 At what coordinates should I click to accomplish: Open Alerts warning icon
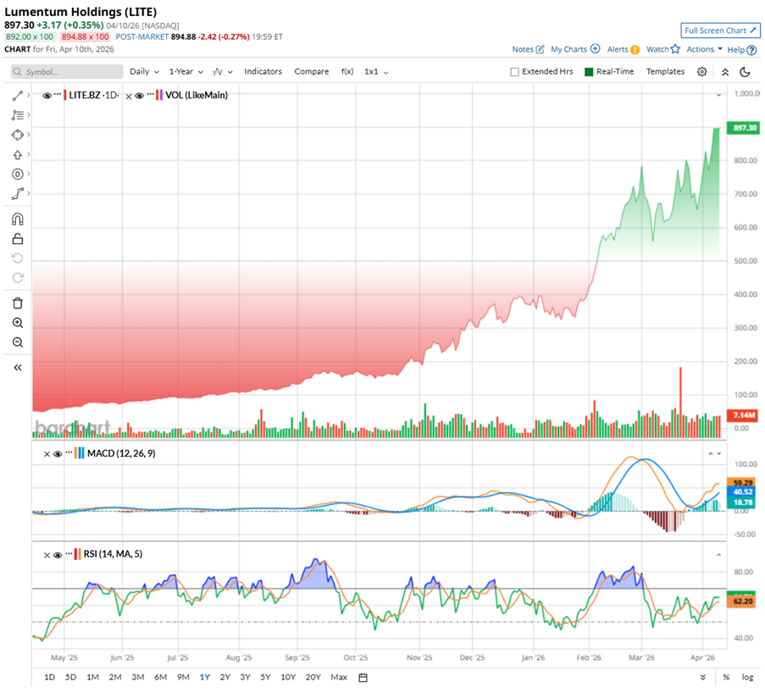(635, 50)
